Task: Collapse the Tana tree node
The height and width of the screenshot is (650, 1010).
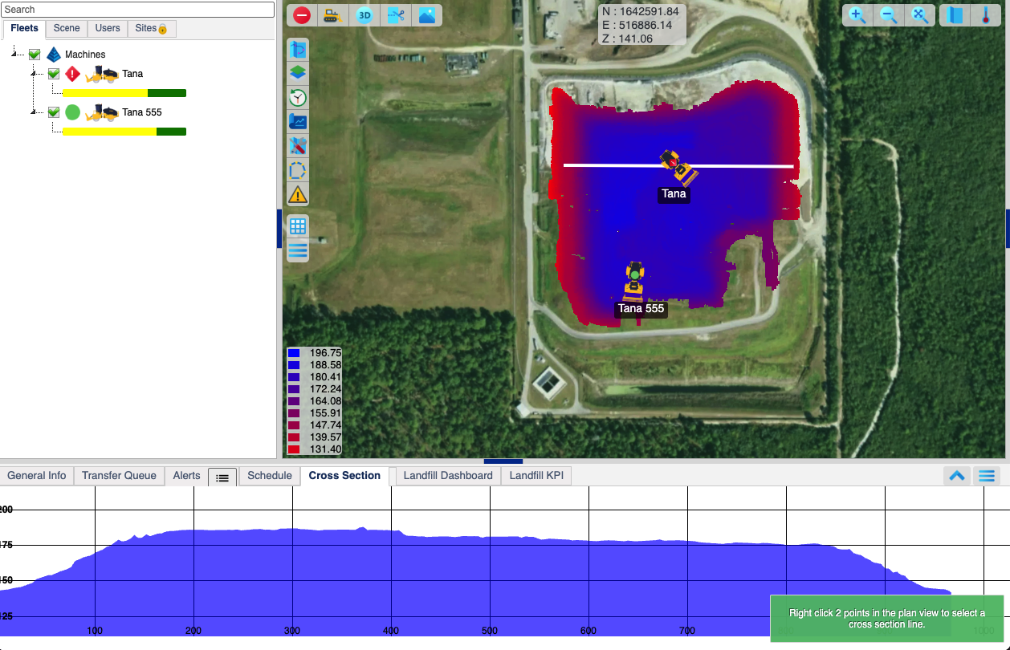Action: click(34, 74)
